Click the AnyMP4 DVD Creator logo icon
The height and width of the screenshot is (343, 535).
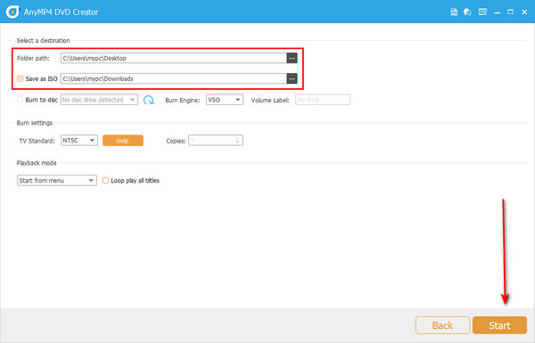(x=12, y=12)
